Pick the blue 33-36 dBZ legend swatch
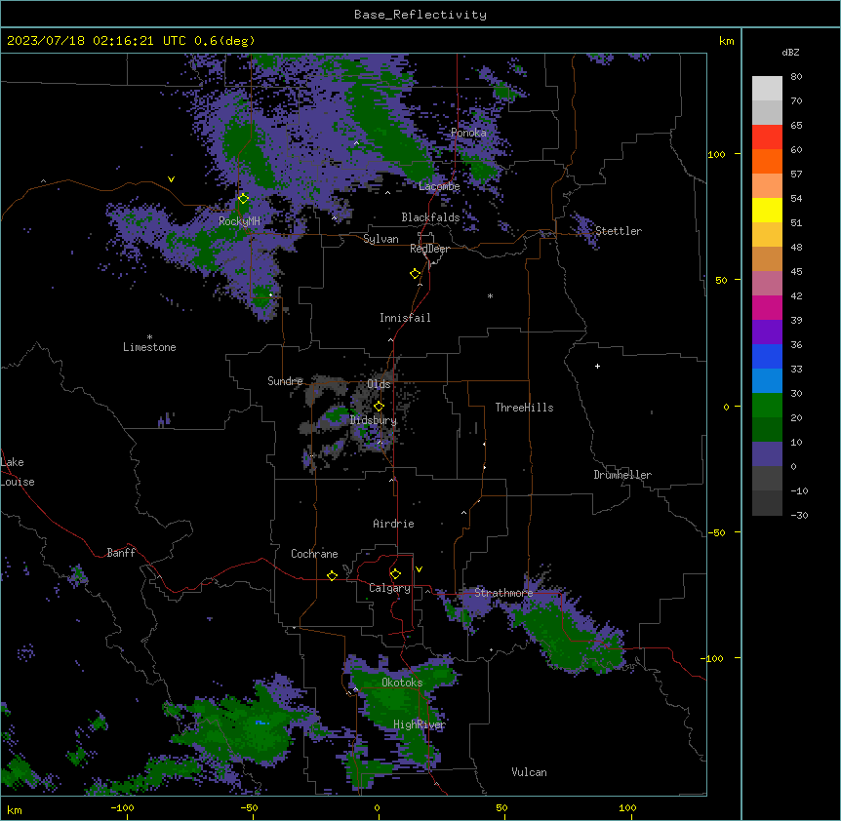Viewport: 841px width, 821px height. [767, 356]
